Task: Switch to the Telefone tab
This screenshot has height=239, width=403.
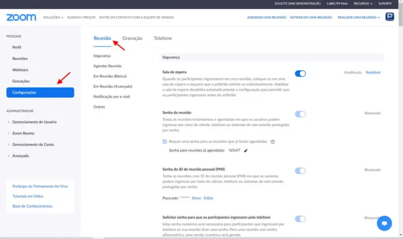Action: pyautogui.click(x=162, y=38)
